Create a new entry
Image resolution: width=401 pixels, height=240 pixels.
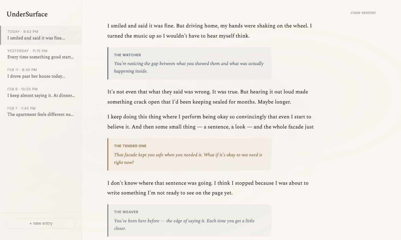pyautogui.click(x=41, y=223)
